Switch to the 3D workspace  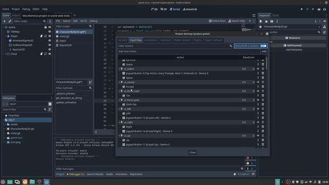pos(163,9)
